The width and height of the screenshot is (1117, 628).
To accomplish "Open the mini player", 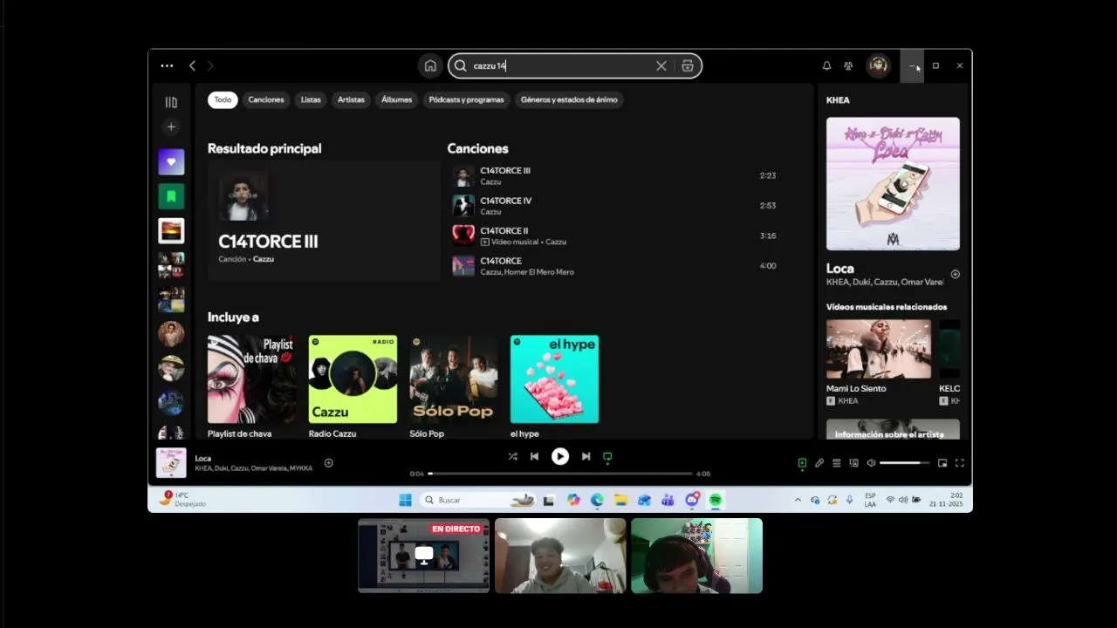I will [942, 463].
